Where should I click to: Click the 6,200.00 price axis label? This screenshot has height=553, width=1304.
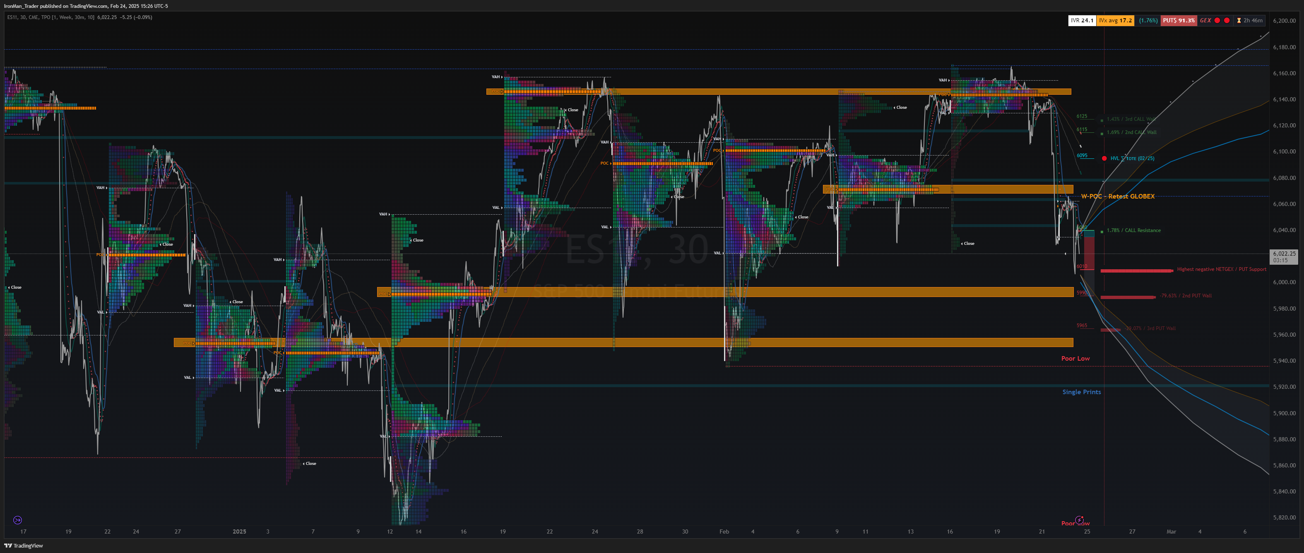(x=1284, y=21)
